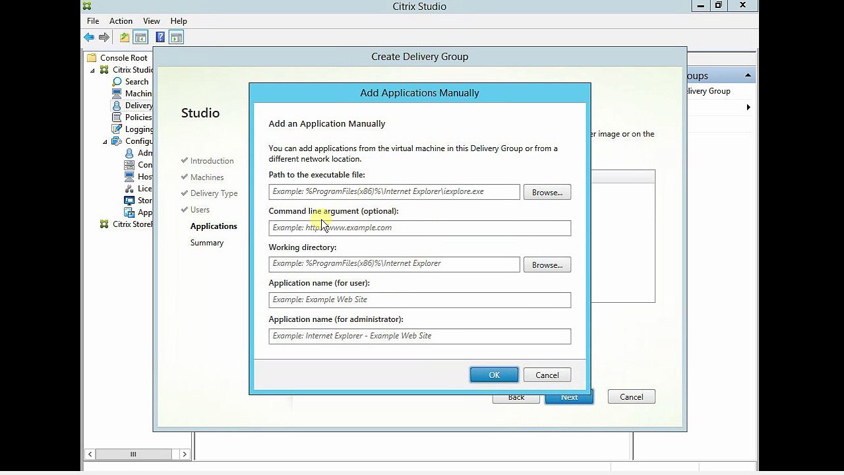Click the Forward arrow toolbar icon

click(x=104, y=38)
